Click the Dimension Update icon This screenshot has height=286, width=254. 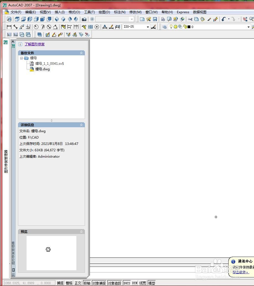pos(118,27)
